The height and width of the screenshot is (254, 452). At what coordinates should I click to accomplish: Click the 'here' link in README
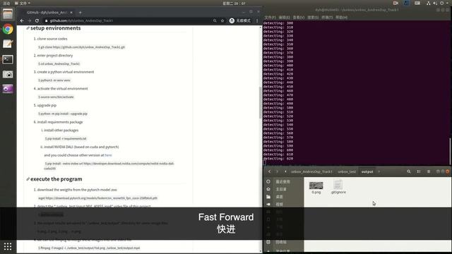(x=108, y=155)
